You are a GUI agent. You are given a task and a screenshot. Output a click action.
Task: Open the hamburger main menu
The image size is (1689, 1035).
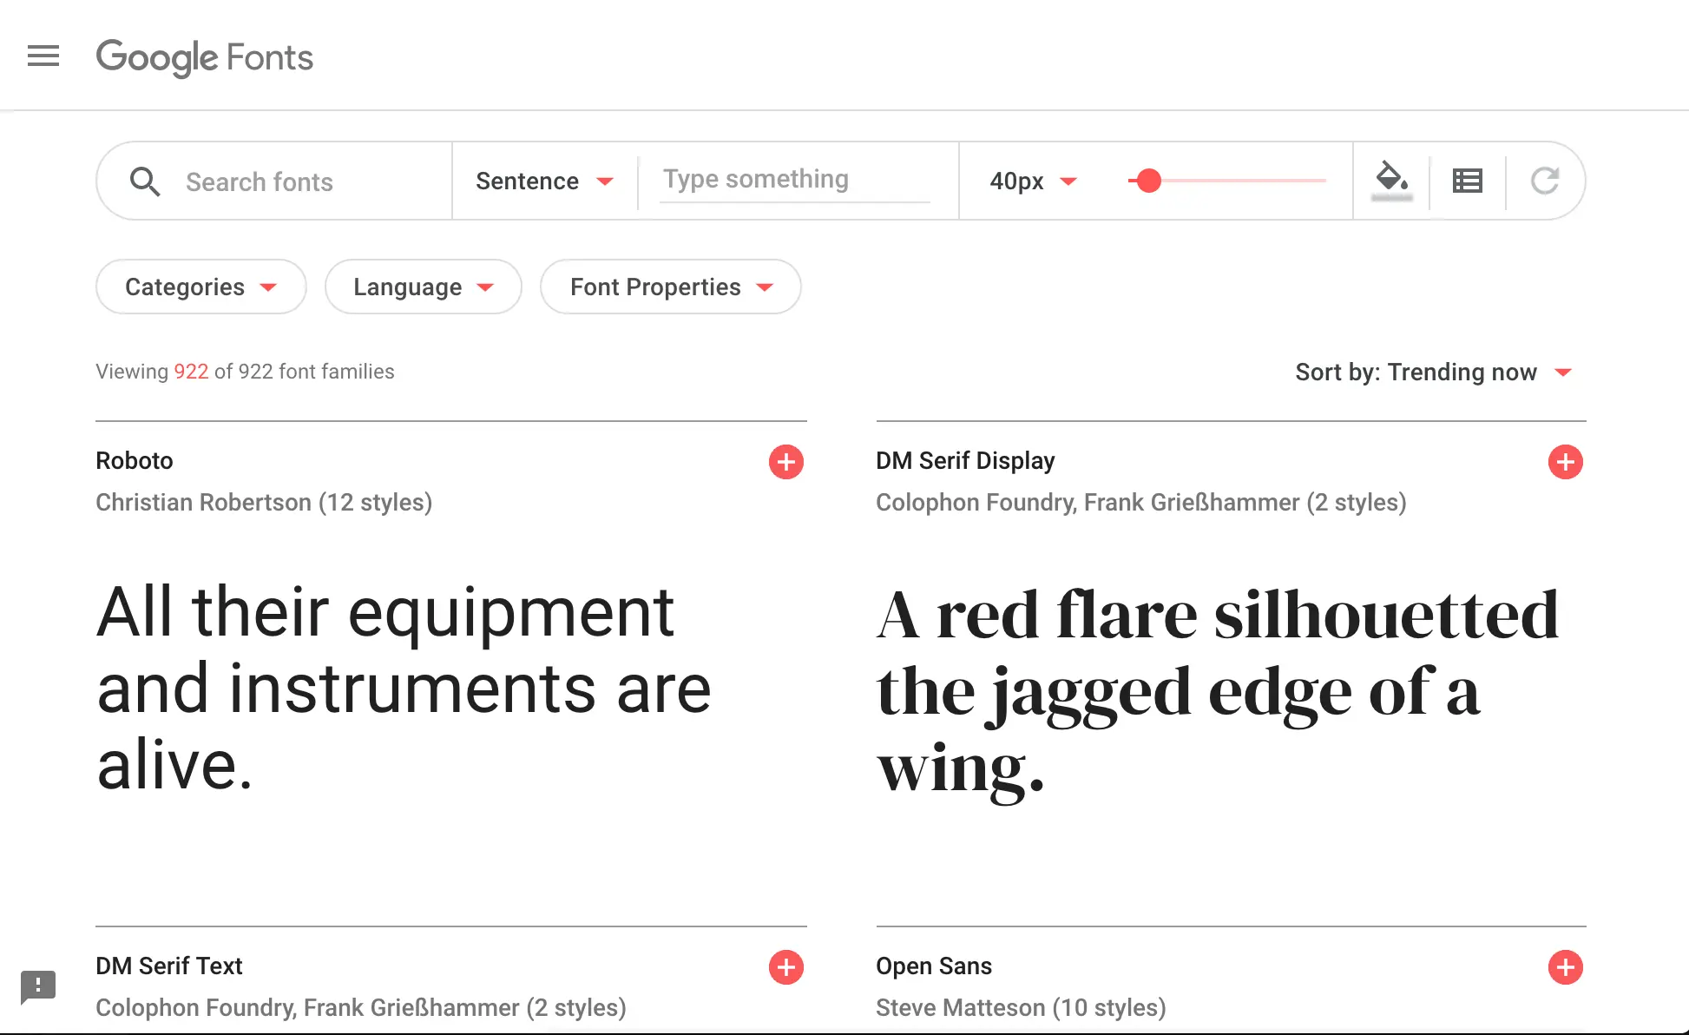tap(43, 56)
